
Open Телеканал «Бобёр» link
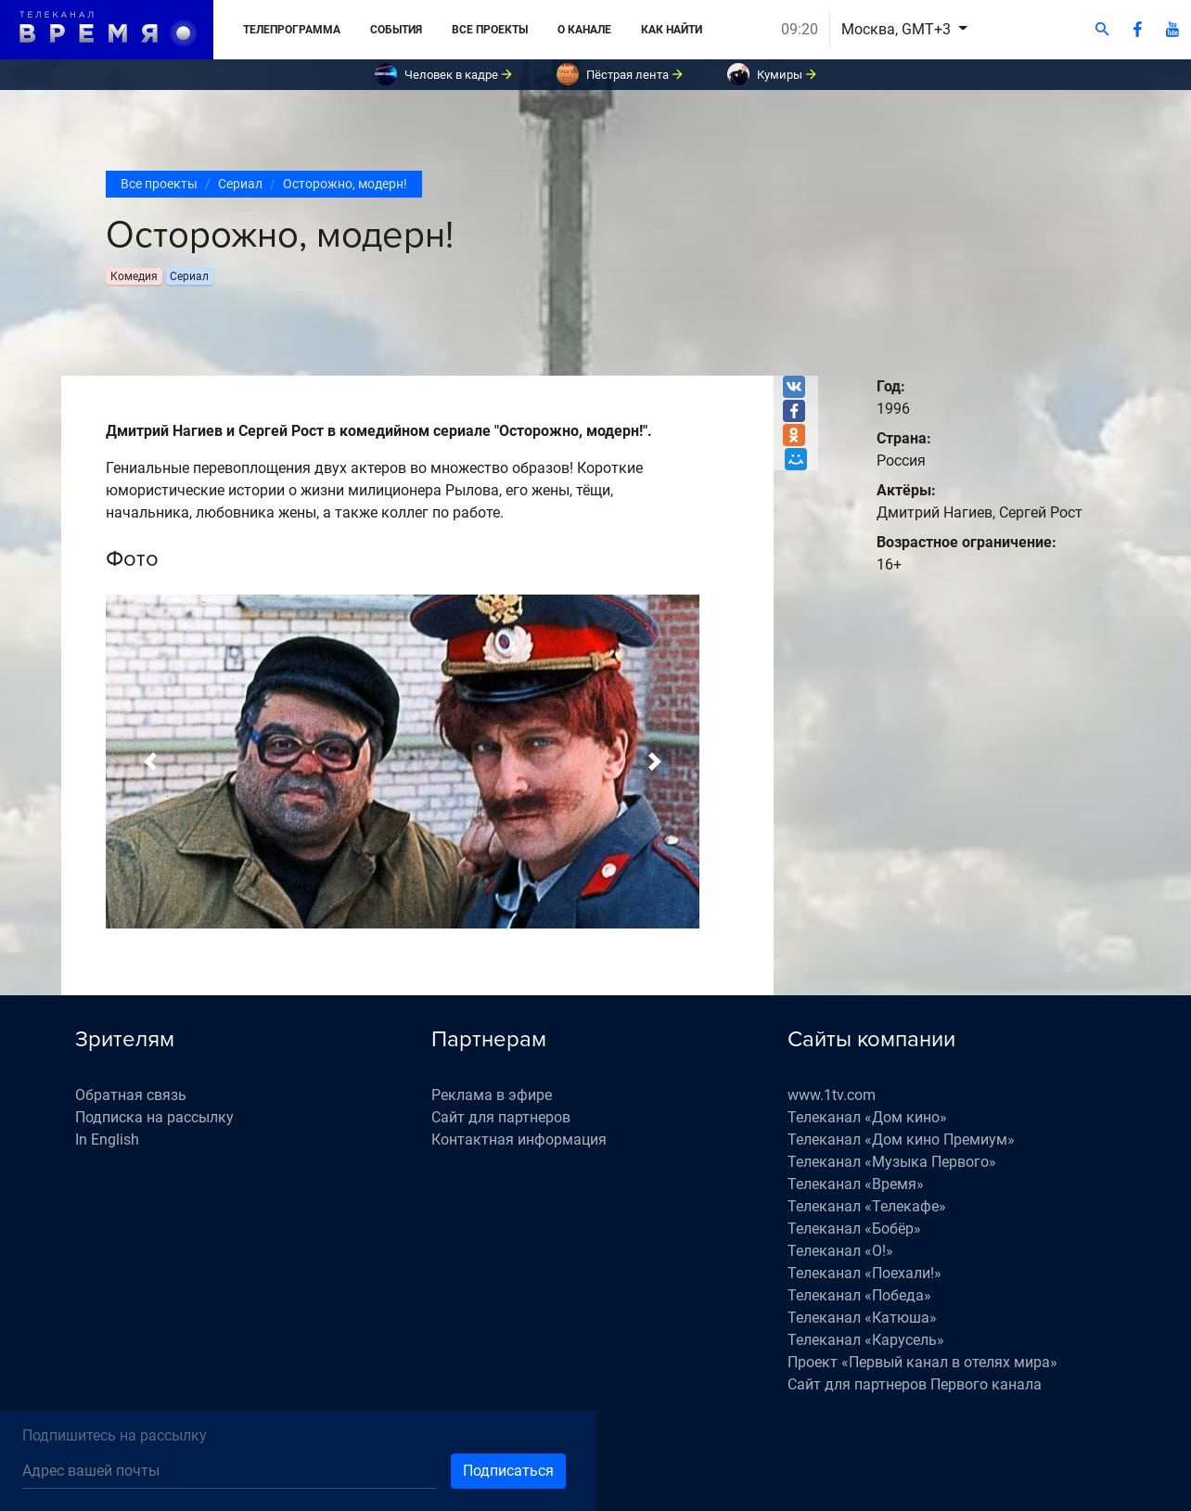click(854, 1229)
